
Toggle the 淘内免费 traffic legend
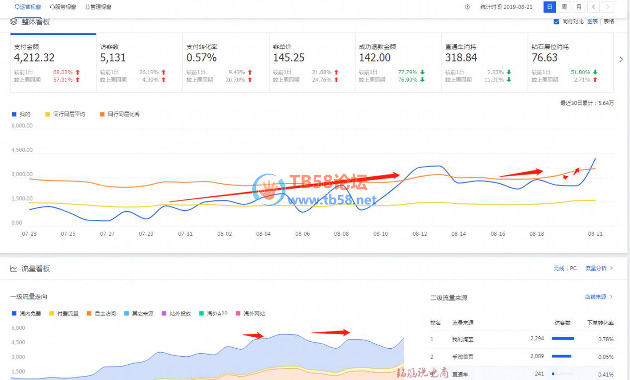tap(26, 313)
